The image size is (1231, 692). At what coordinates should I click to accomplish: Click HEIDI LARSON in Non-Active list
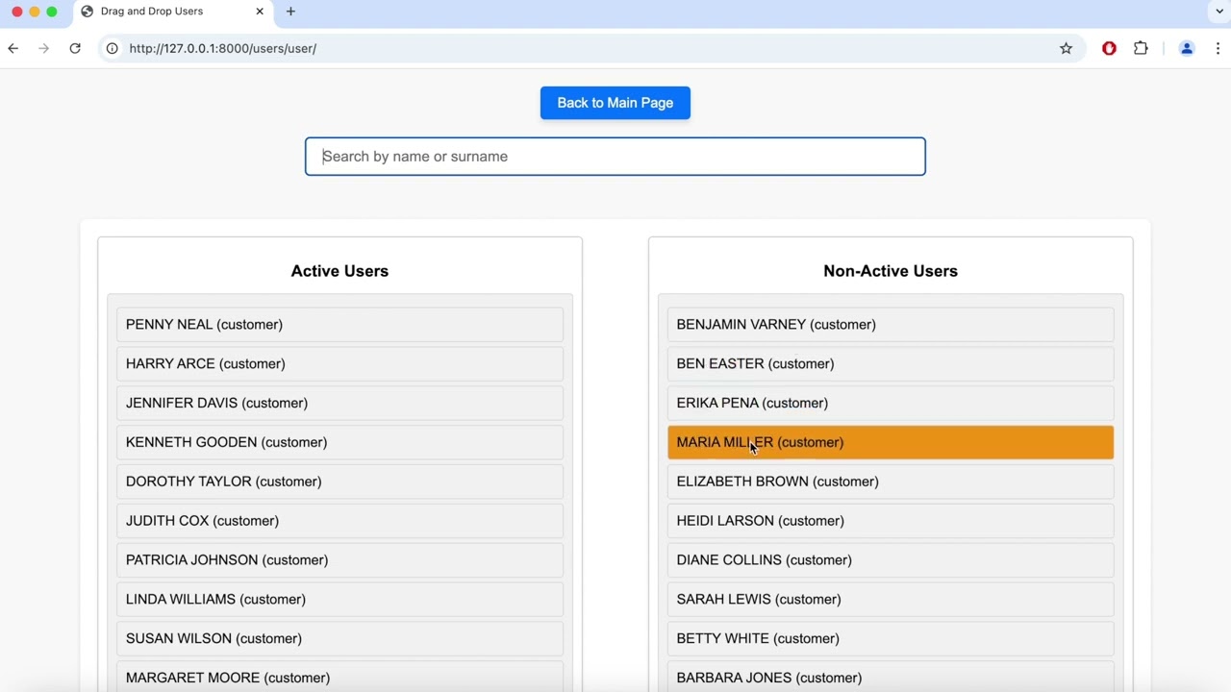click(890, 521)
